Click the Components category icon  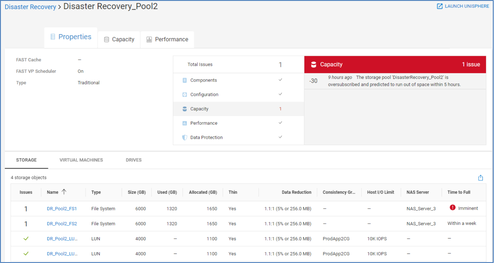coord(185,80)
